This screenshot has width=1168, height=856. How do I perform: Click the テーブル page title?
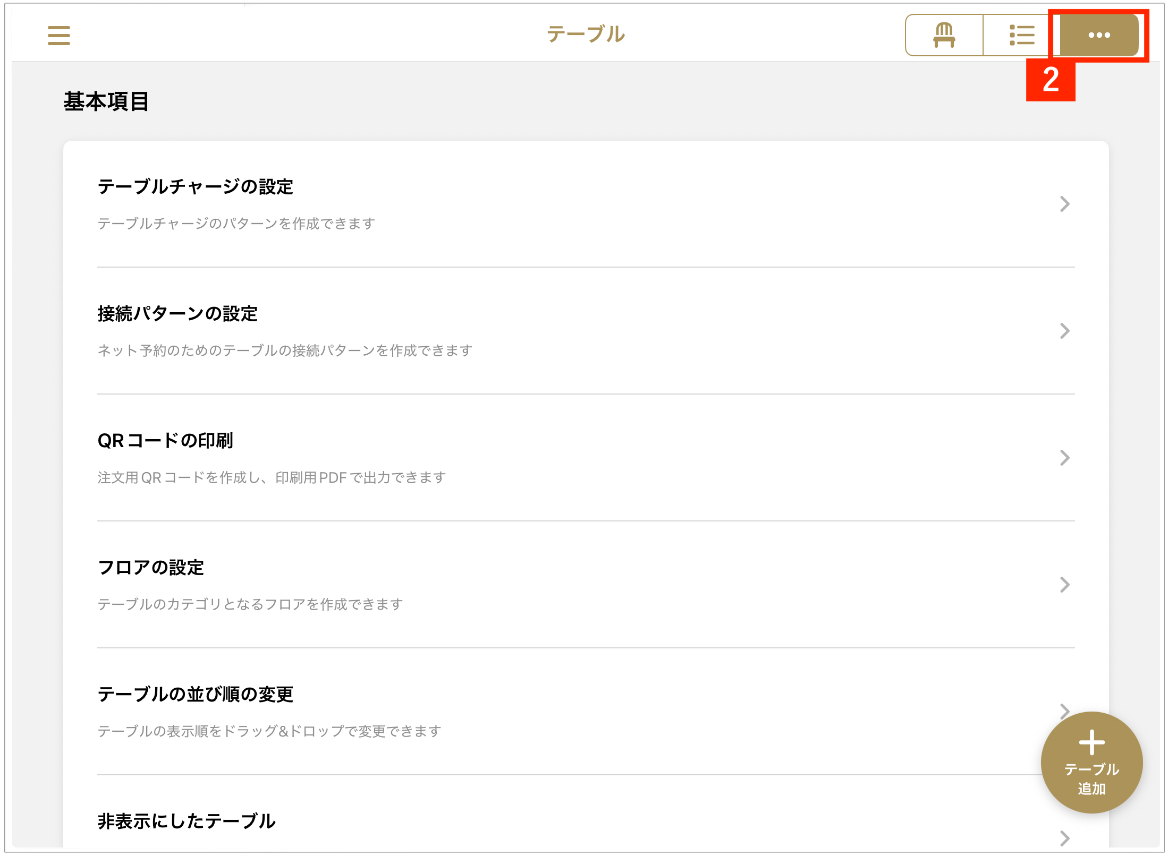[586, 35]
